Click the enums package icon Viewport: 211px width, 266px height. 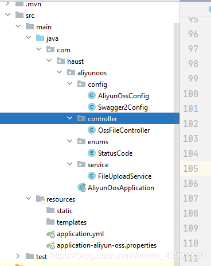tap(81, 141)
